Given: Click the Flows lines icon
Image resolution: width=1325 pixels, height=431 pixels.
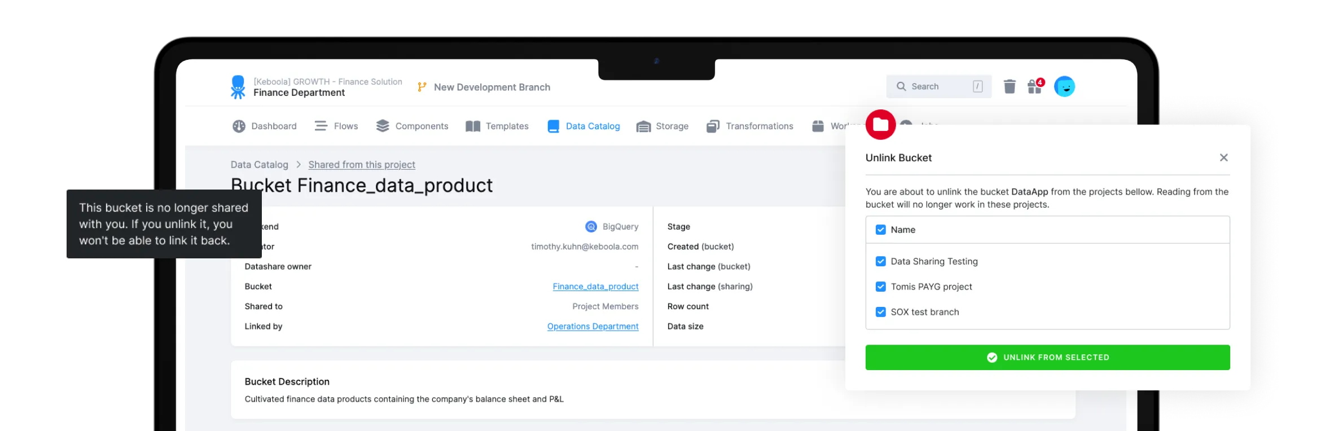Looking at the screenshot, I should click(321, 126).
